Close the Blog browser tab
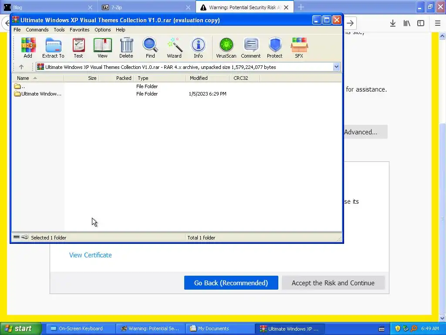The width and height of the screenshot is (446, 335). pos(90,7)
